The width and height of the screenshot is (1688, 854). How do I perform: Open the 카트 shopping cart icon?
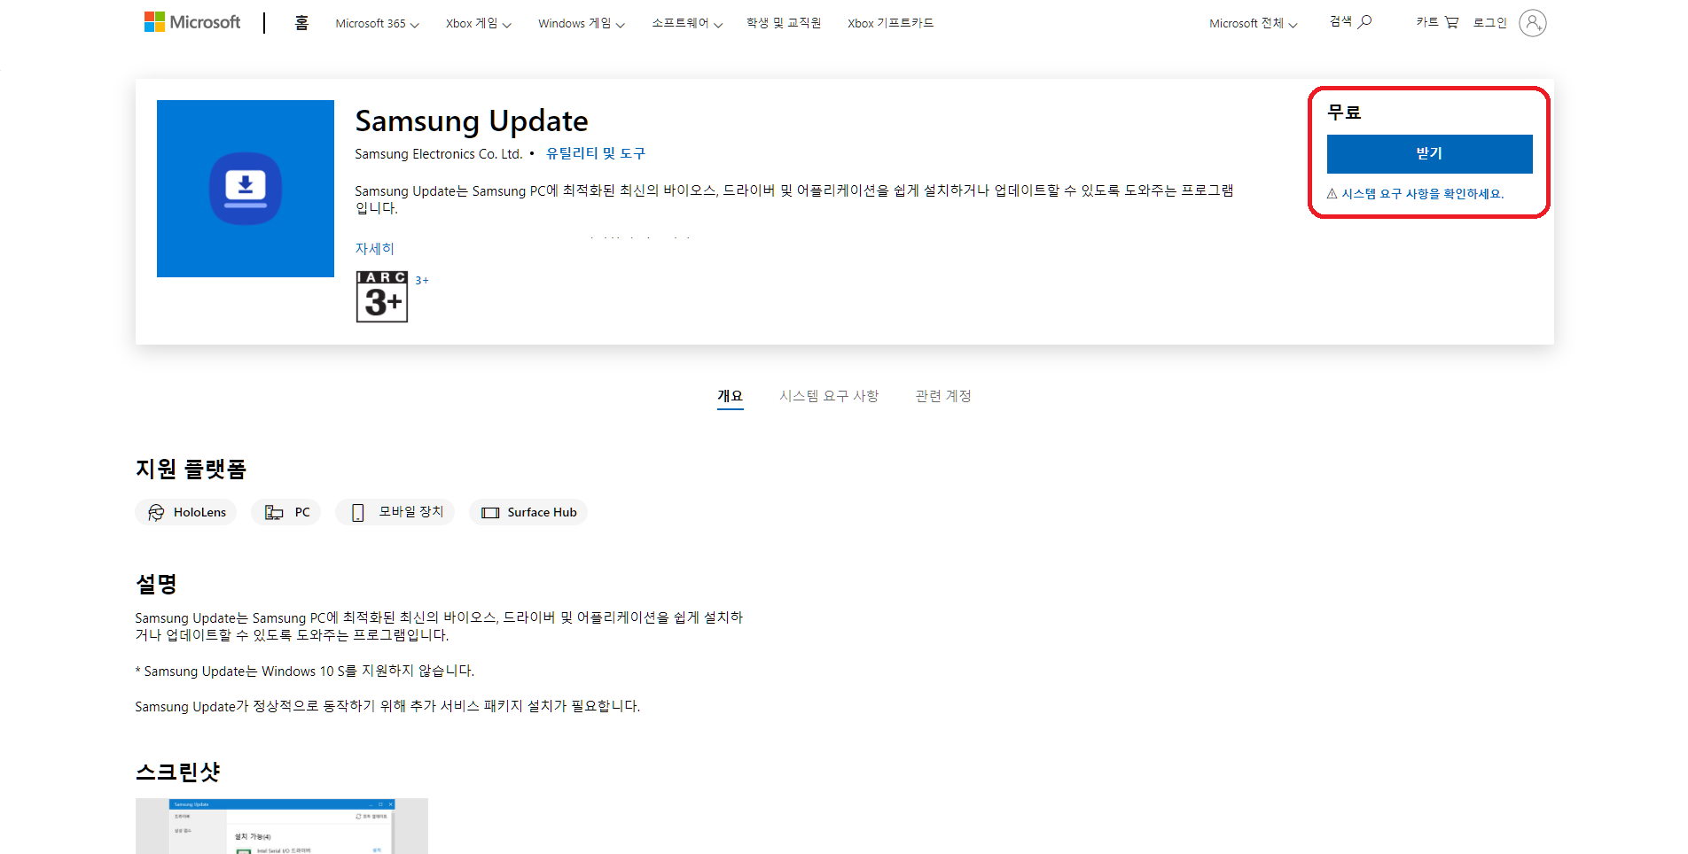pos(1451,22)
